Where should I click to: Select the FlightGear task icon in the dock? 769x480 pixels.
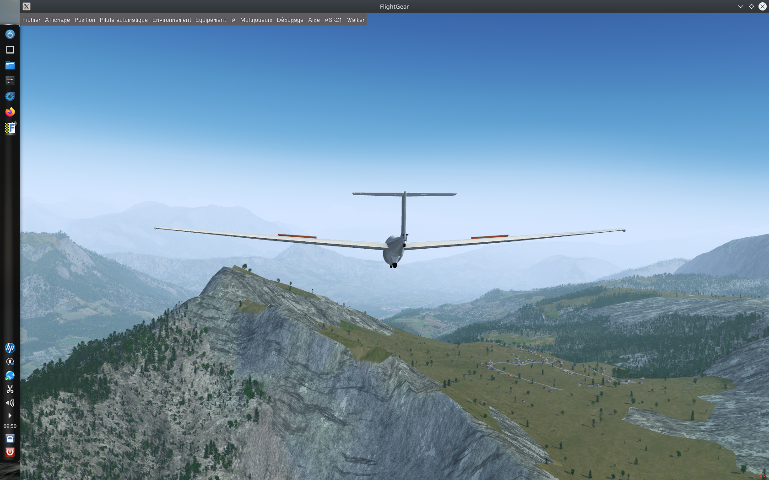[10, 128]
